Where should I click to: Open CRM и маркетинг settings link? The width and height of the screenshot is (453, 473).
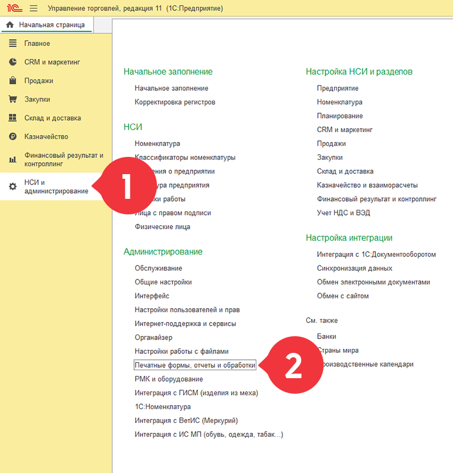(x=345, y=130)
